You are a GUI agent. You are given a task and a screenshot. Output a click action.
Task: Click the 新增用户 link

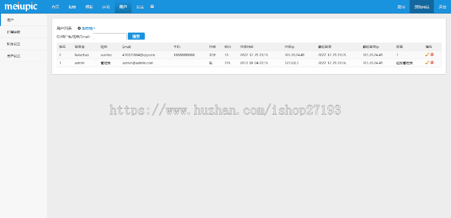click(89, 28)
